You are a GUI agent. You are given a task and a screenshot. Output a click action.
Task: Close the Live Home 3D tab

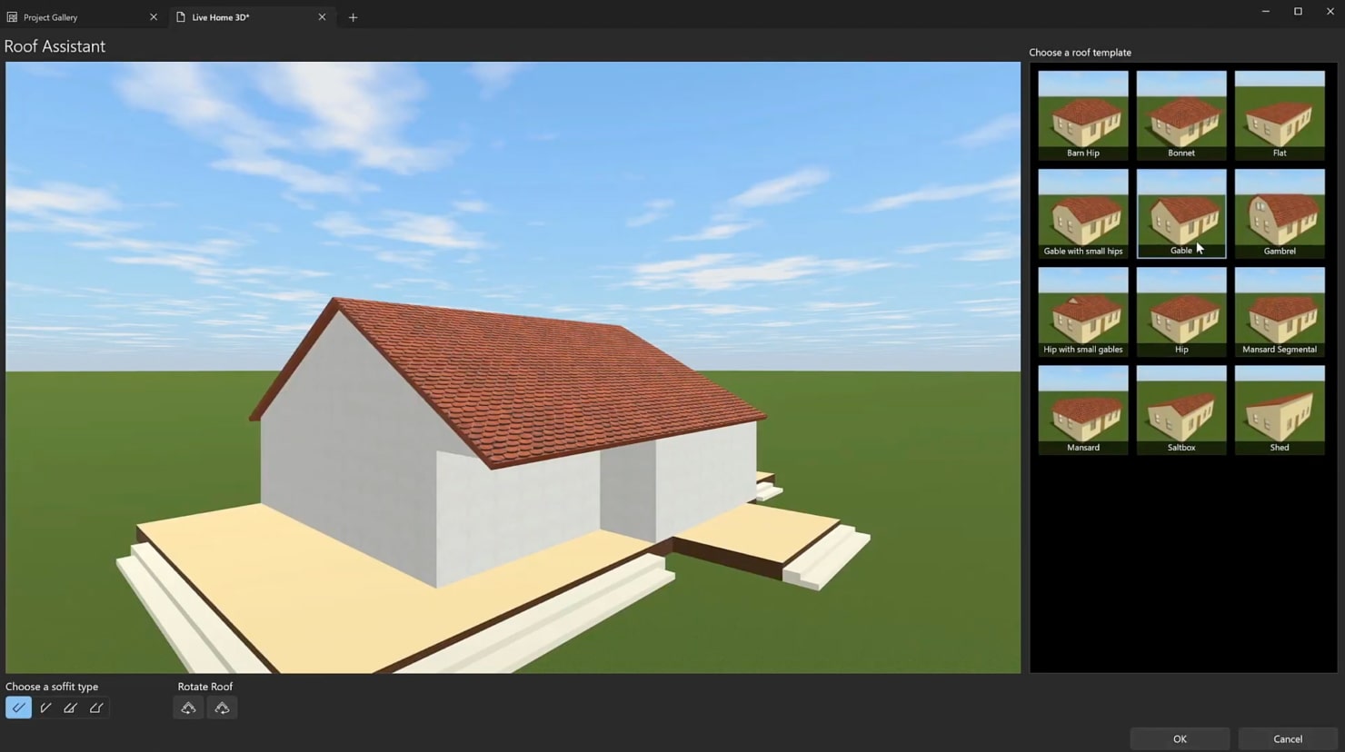point(322,17)
